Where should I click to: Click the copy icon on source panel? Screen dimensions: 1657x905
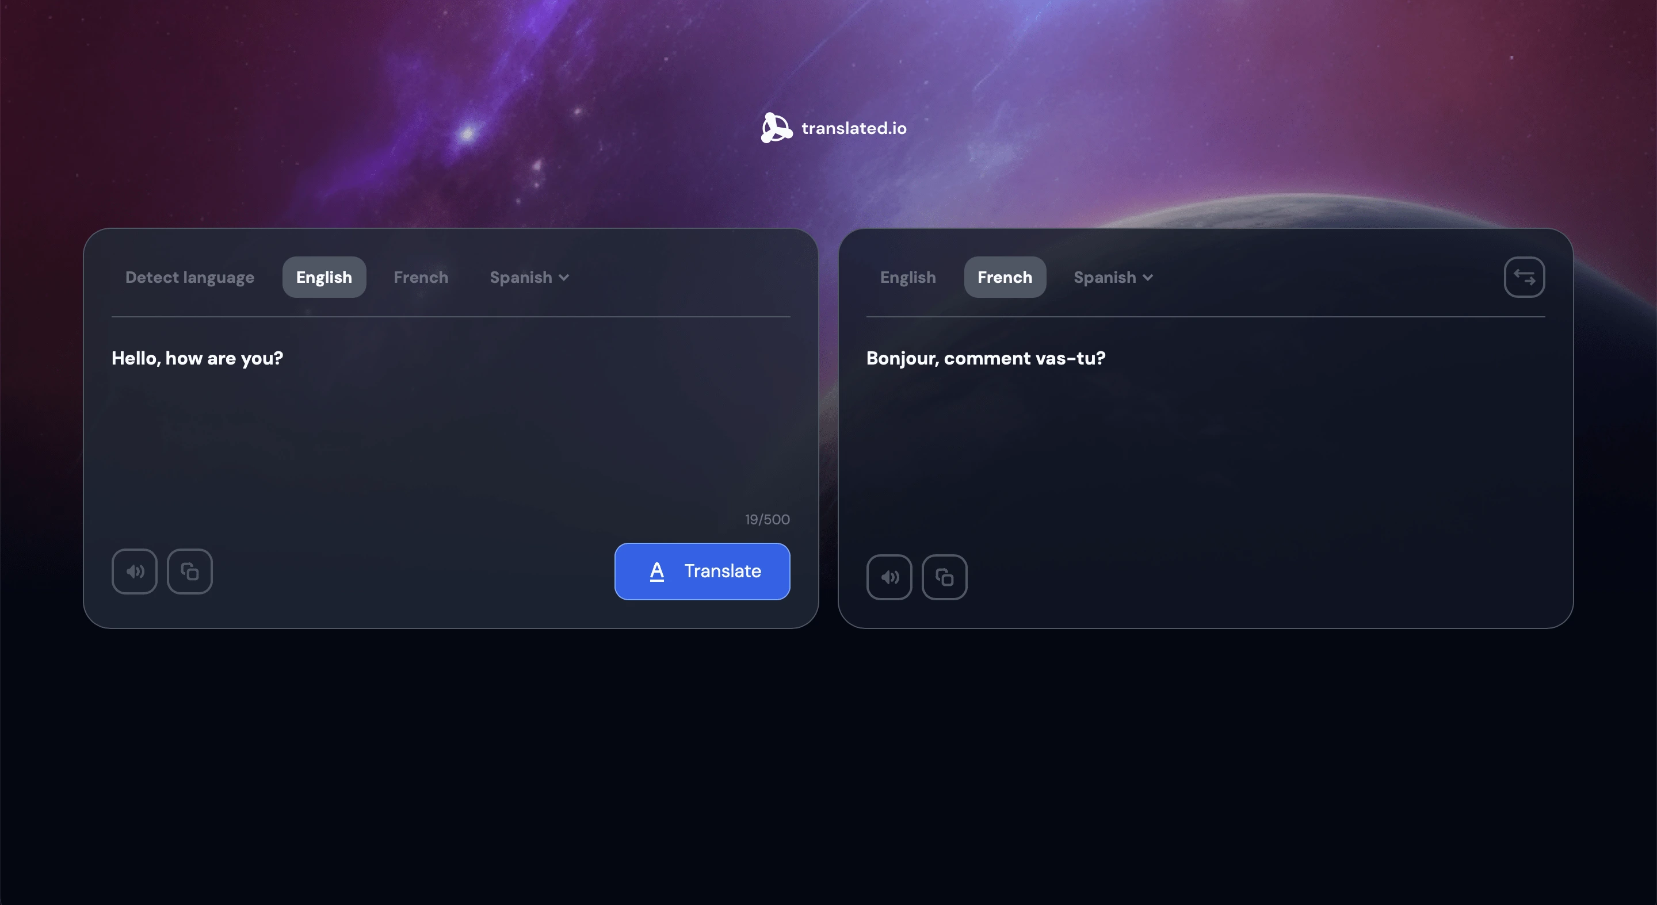click(189, 572)
